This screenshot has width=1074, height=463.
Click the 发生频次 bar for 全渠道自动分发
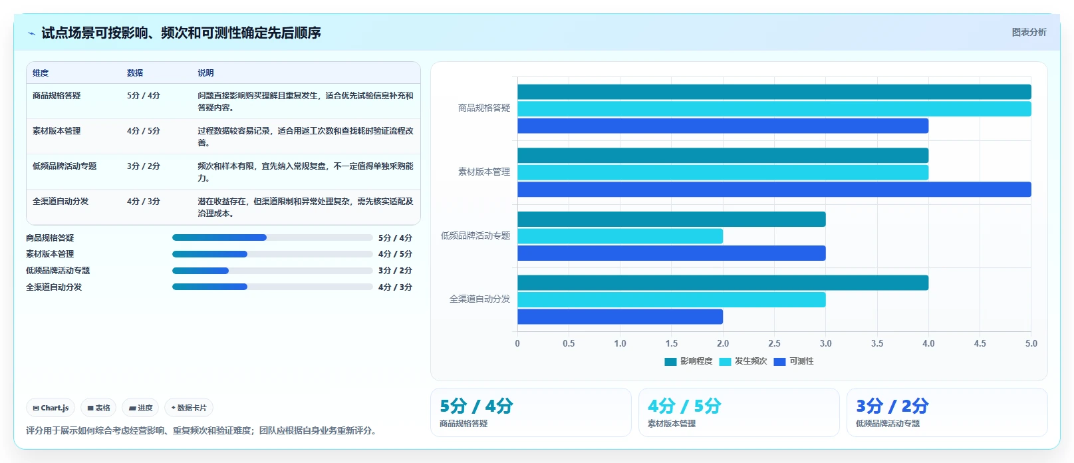[672, 299]
